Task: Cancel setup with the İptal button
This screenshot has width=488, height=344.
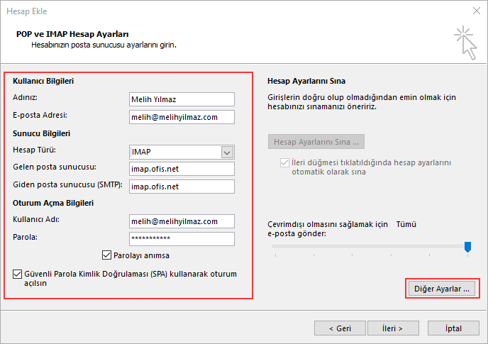Action: click(x=453, y=328)
